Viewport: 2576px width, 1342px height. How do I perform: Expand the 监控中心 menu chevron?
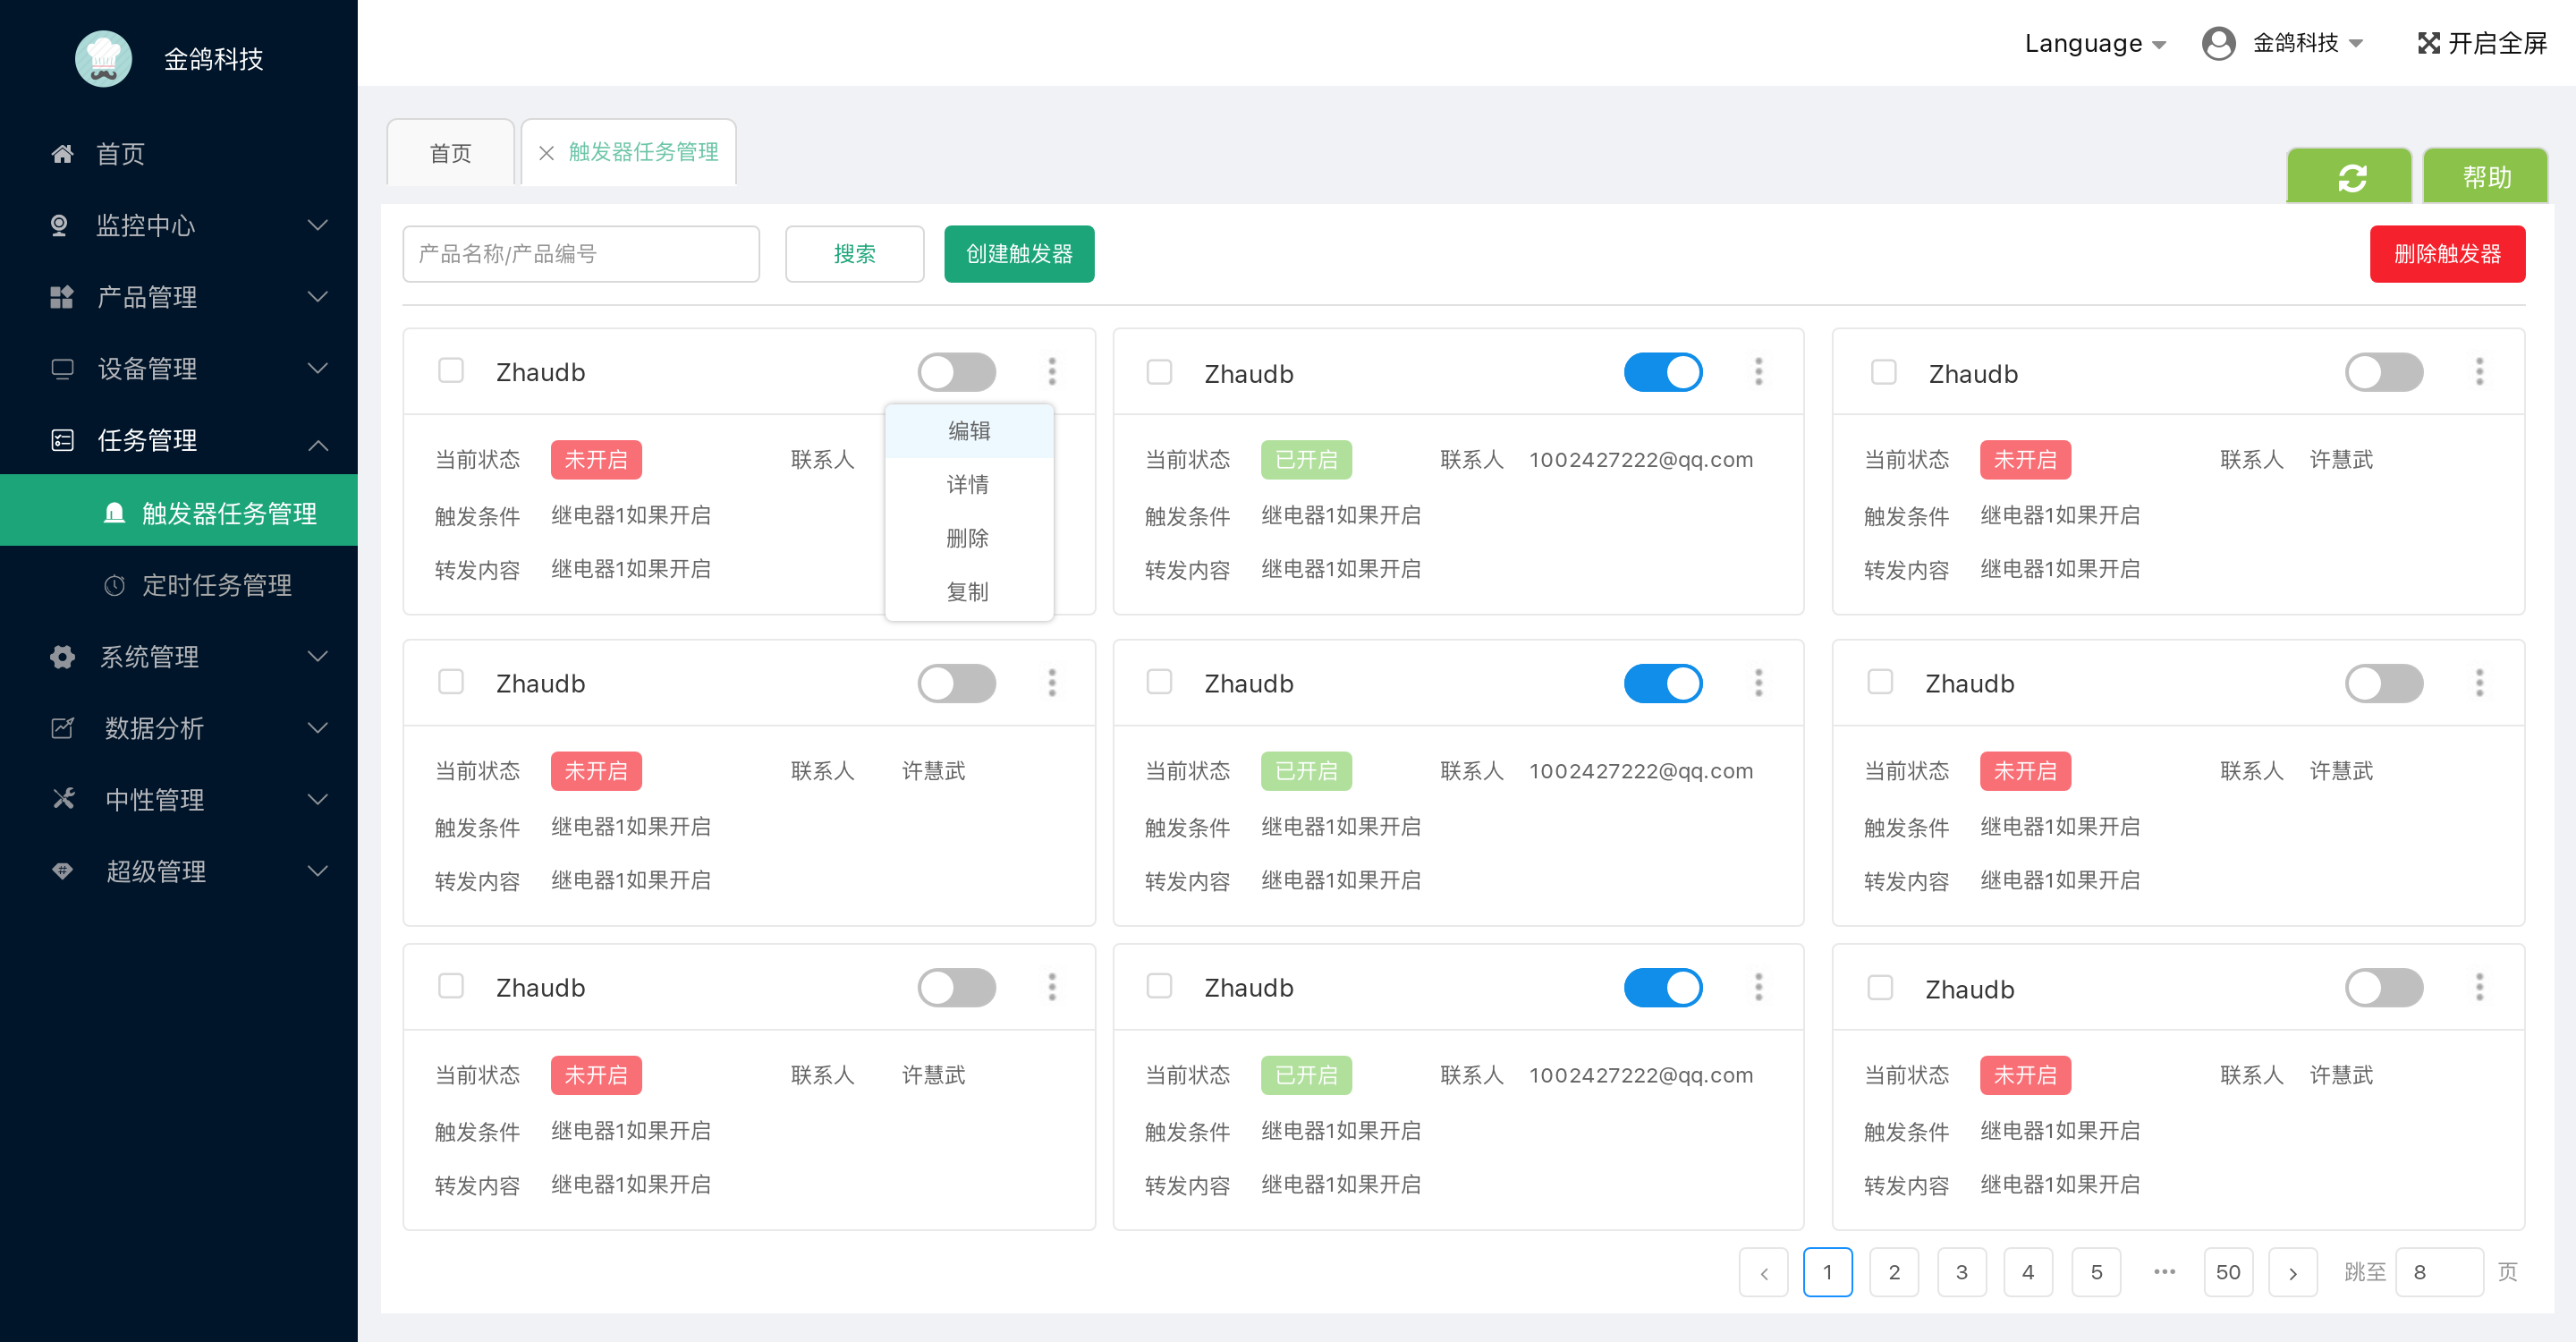(x=318, y=225)
